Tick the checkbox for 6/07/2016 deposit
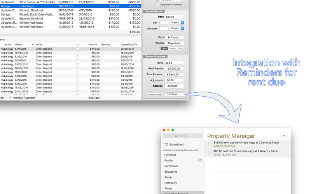 point(77,49)
